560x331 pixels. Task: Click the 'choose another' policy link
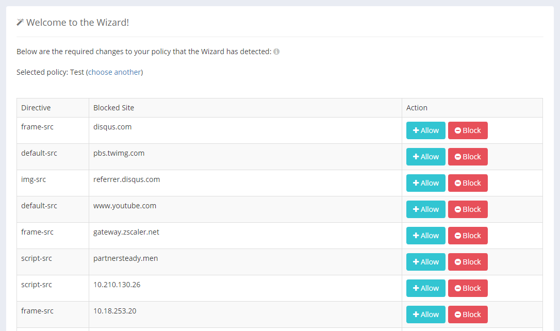(x=114, y=72)
